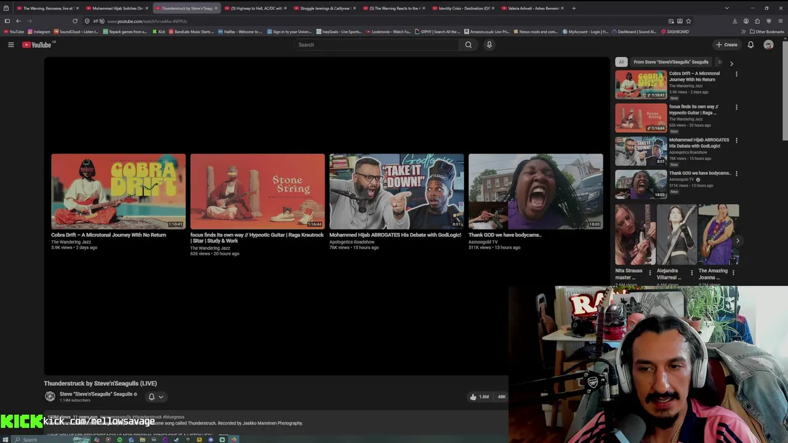Switch to The Warning, Kerosene tab
Image resolution: width=788 pixels, height=443 pixels.
(x=47, y=8)
